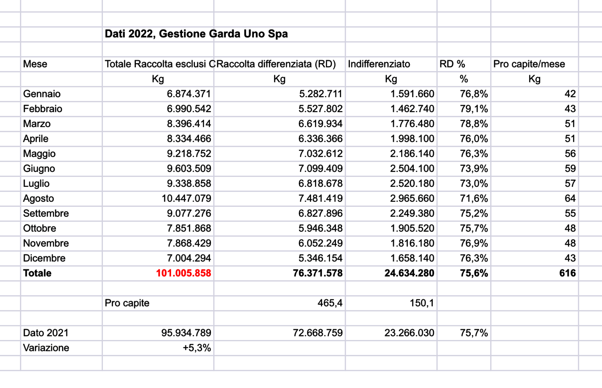
Task: Click the 'Luglio' month cell
Action: (x=36, y=184)
